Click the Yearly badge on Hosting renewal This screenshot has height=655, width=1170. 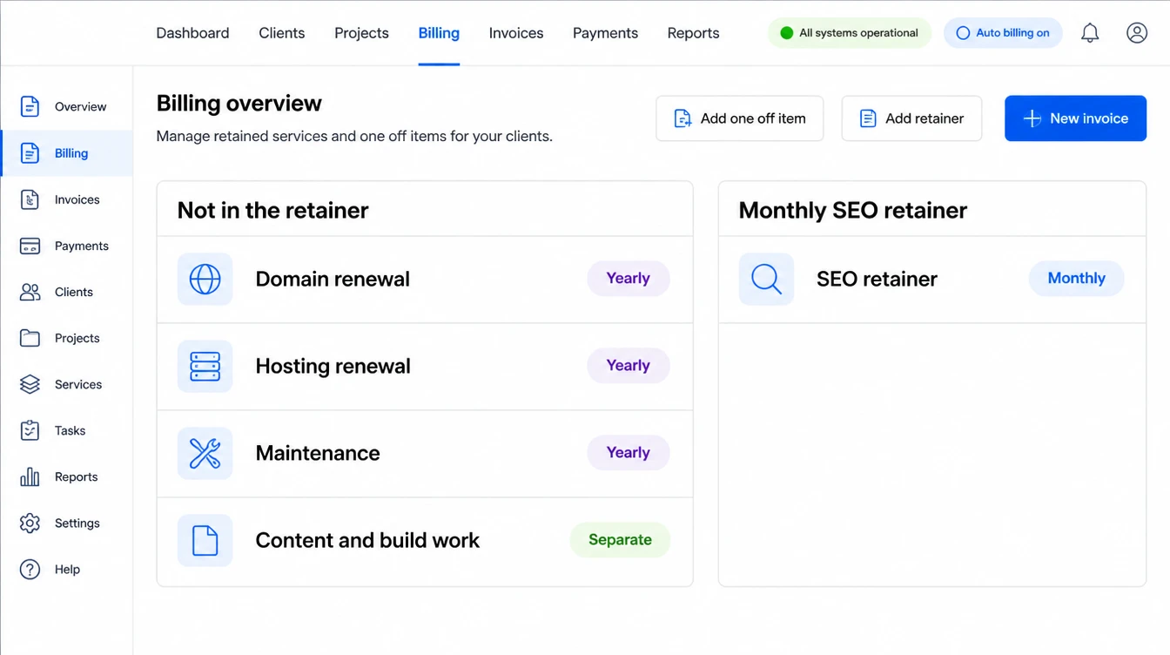629,366
